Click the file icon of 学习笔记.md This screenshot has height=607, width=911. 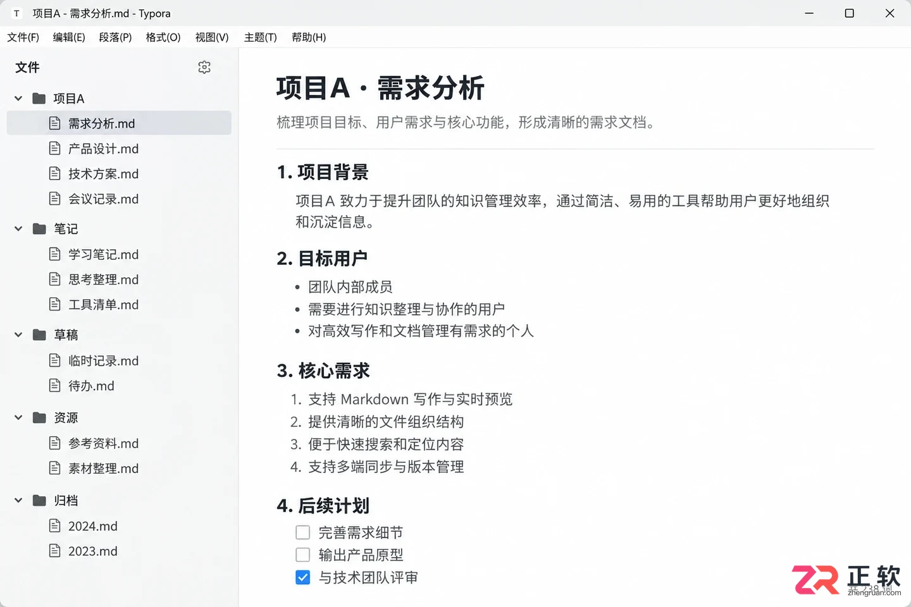[55, 254]
